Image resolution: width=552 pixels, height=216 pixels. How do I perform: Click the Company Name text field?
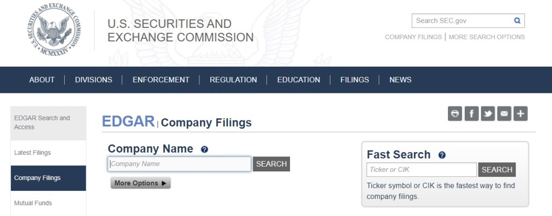point(180,164)
